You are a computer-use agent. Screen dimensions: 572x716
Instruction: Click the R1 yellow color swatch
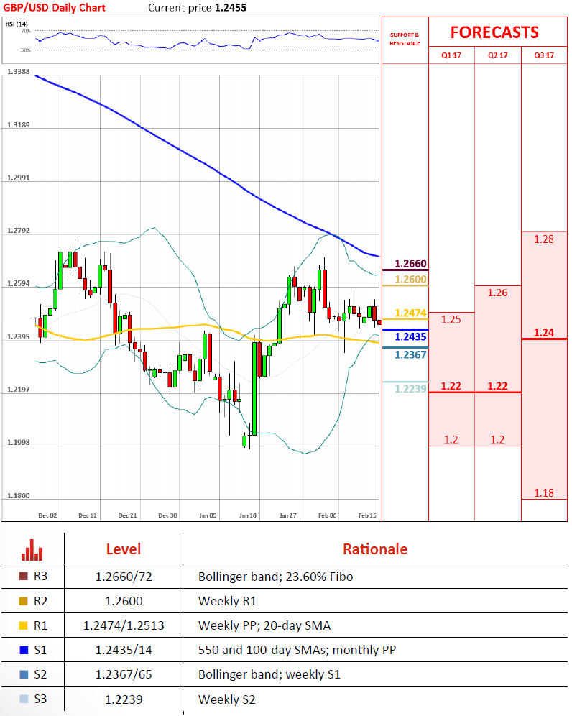[23, 625]
